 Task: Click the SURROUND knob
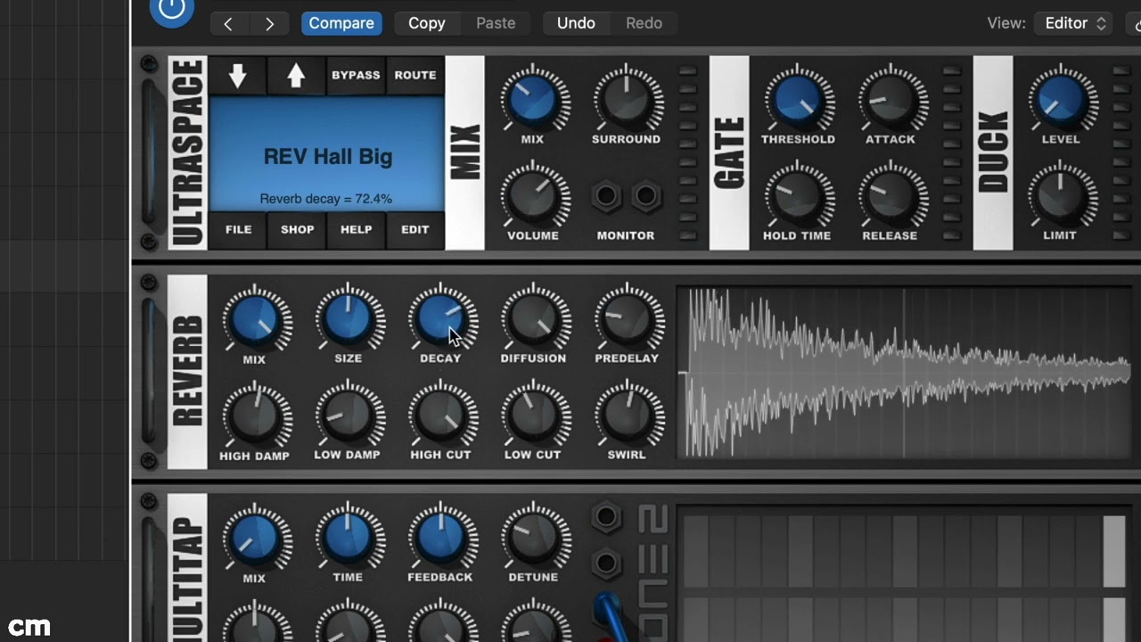click(626, 98)
